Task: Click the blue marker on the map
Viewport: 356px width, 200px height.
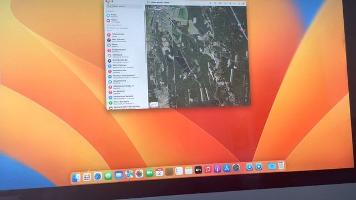Action: 239,24
